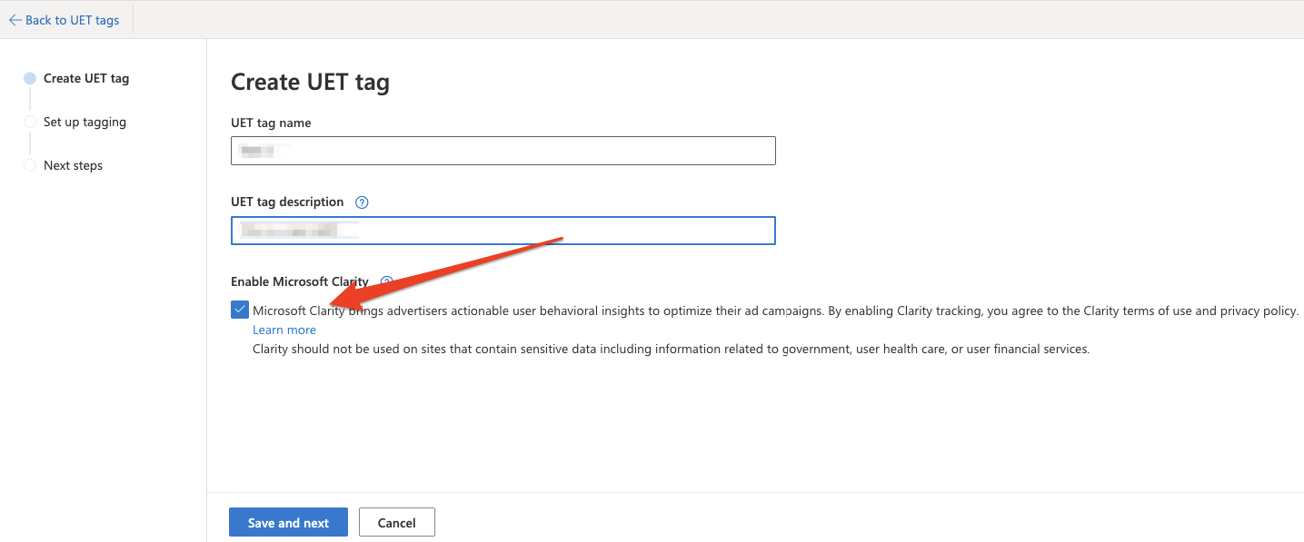Click the Enable Microsoft Clarity label

[x=300, y=281]
